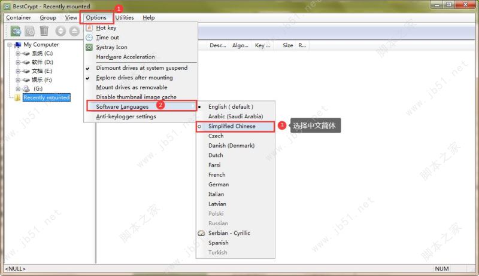479x276 pixels.
Task: Click the icon beside Serbian - Cyrillic
Action: click(201, 233)
